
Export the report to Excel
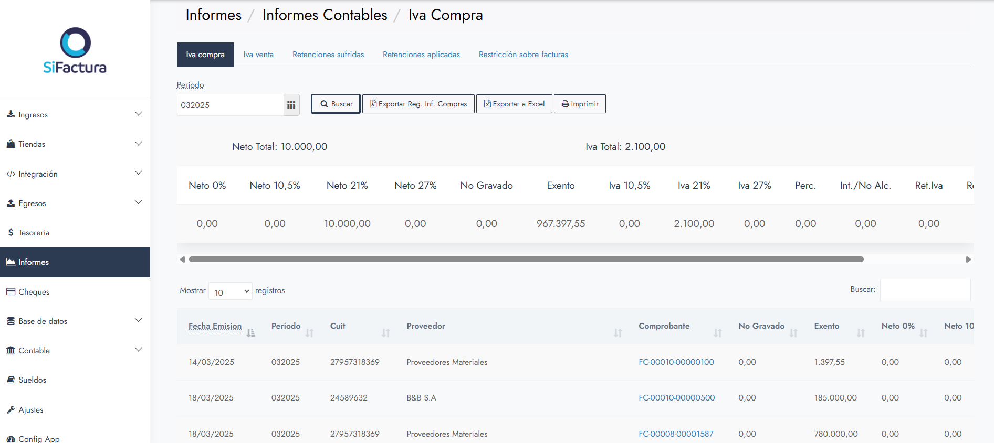pyautogui.click(x=514, y=104)
